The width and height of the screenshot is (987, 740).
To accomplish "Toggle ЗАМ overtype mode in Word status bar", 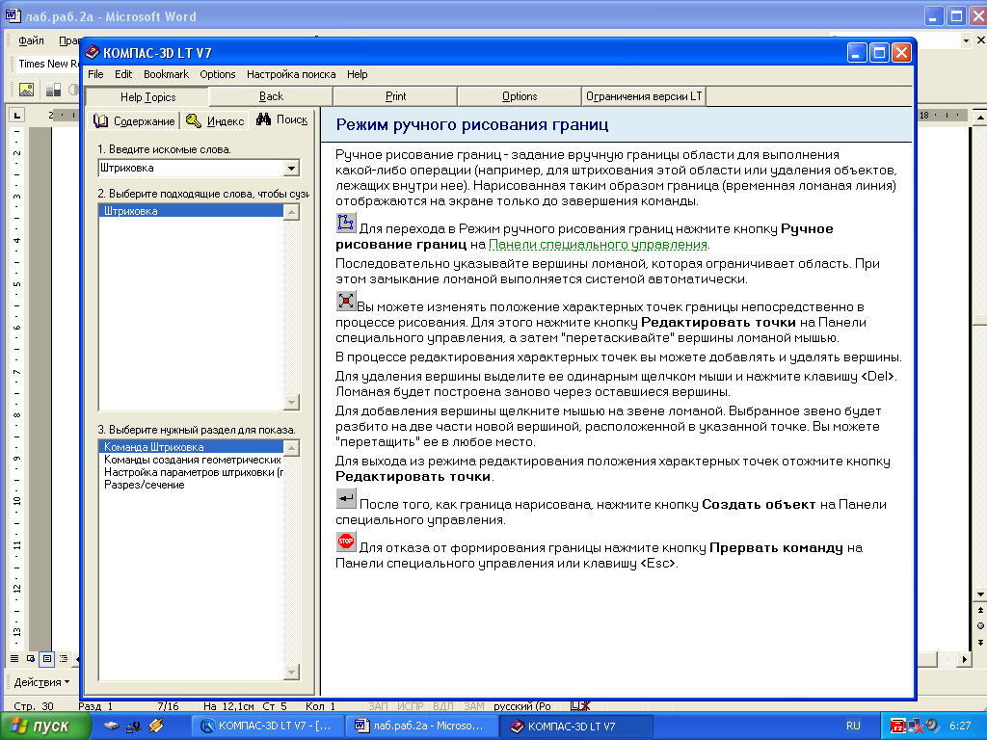I will tap(474, 706).
